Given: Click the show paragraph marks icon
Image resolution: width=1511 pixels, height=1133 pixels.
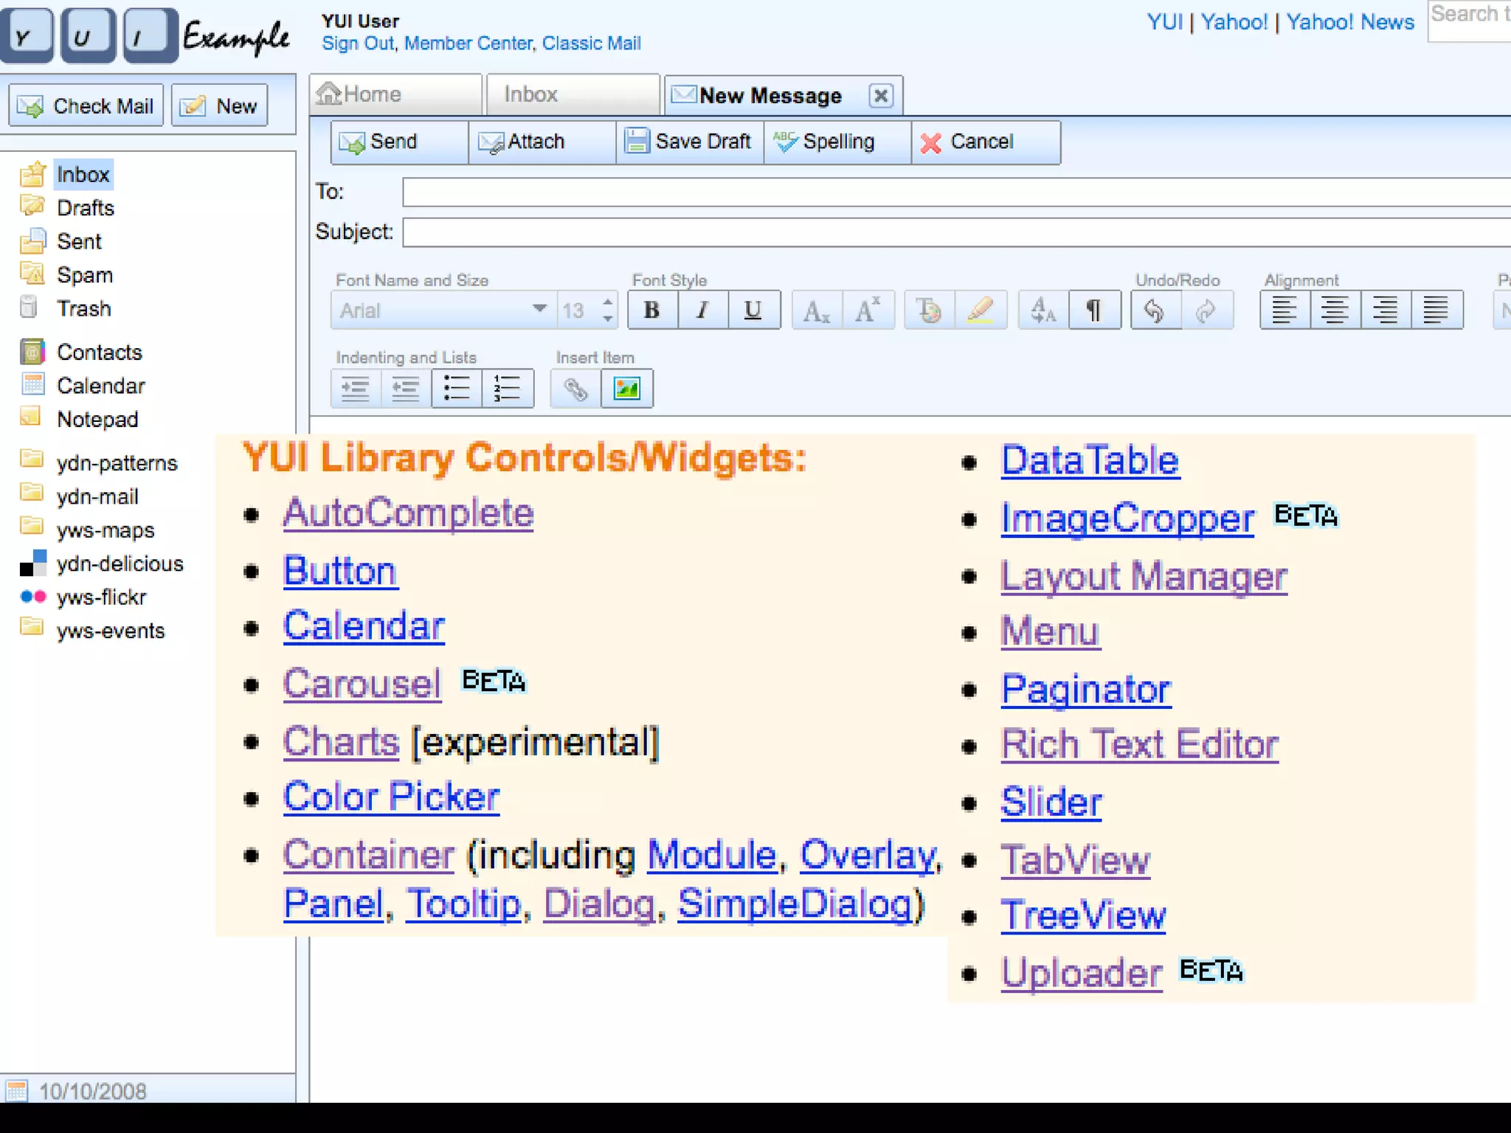Looking at the screenshot, I should click(1094, 310).
